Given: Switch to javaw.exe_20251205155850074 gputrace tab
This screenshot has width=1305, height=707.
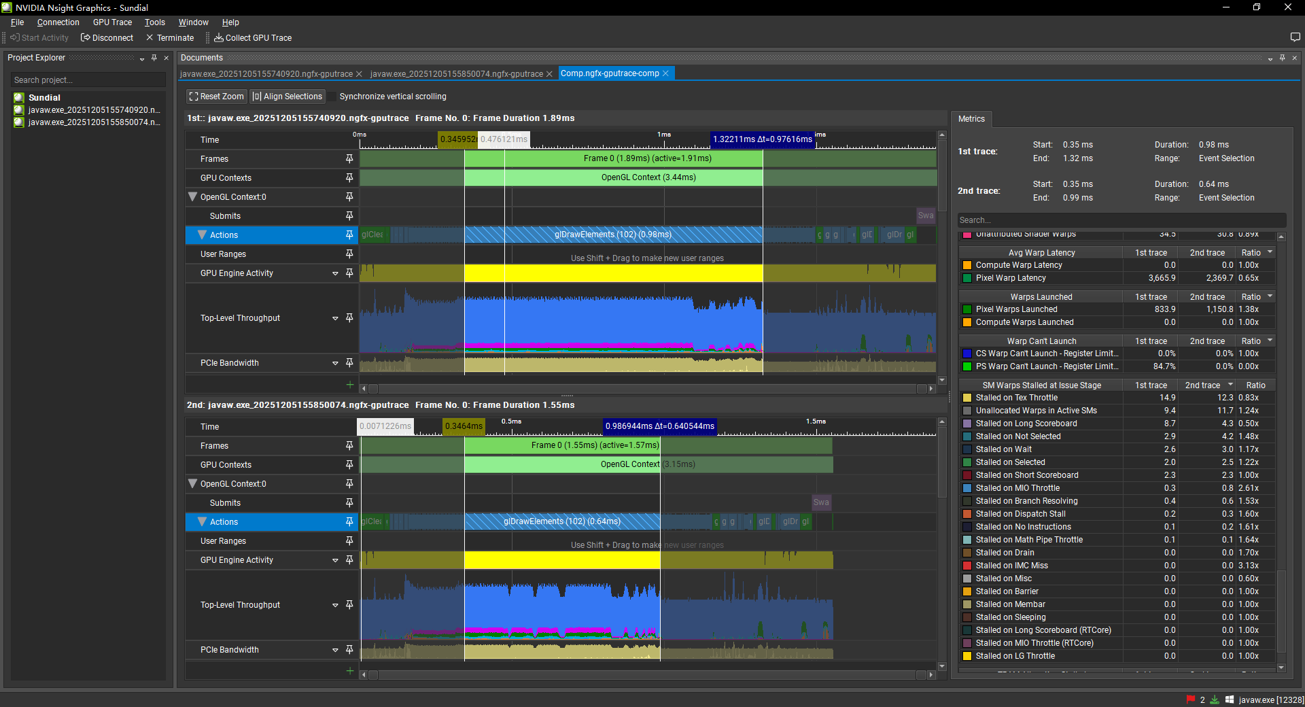Looking at the screenshot, I should coord(456,74).
